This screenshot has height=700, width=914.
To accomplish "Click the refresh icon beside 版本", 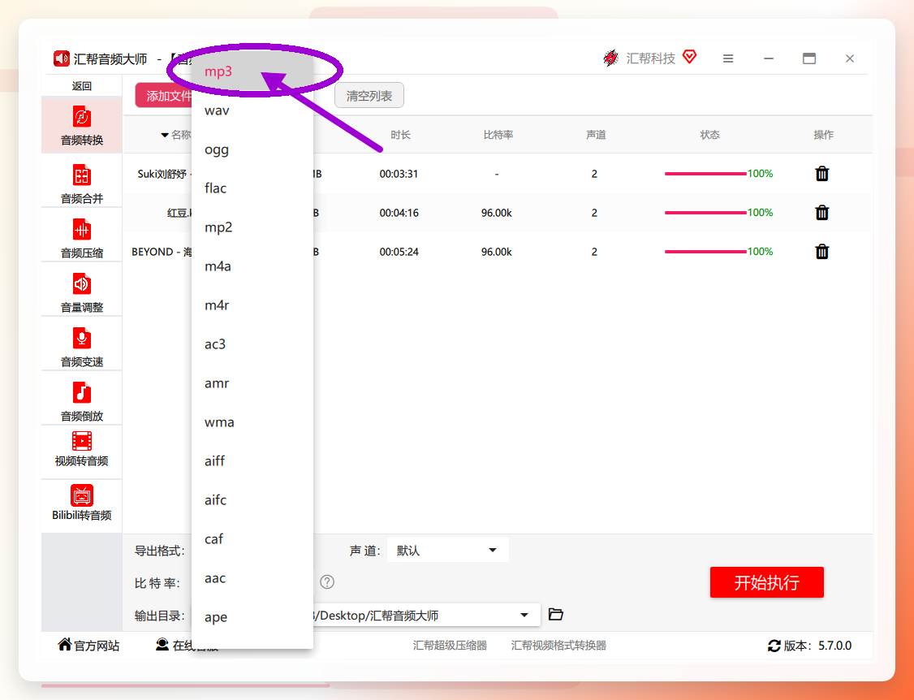I will [774, 646].
